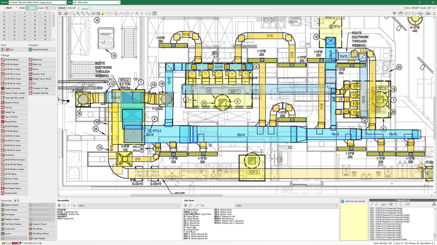Open the settings gear in the plan toolbar

coord(60,13)
